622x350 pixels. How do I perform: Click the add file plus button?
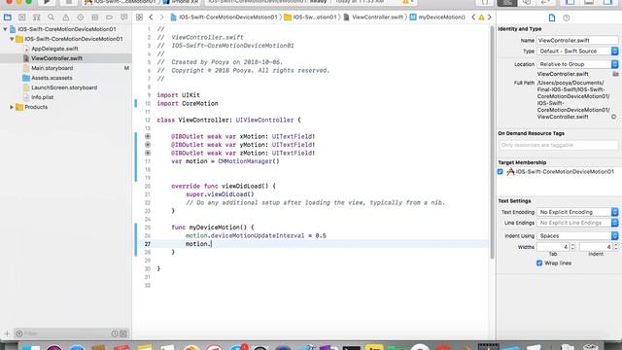(7, 333)
